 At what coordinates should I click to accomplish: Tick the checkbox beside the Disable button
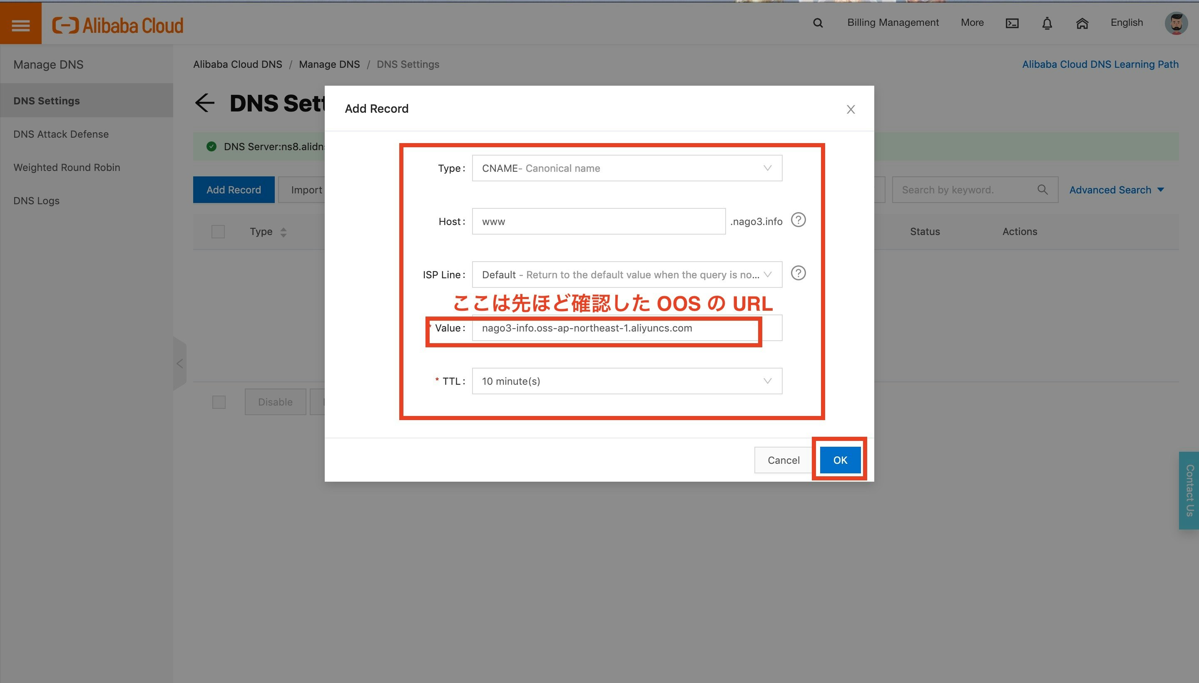tap(219, 402)
